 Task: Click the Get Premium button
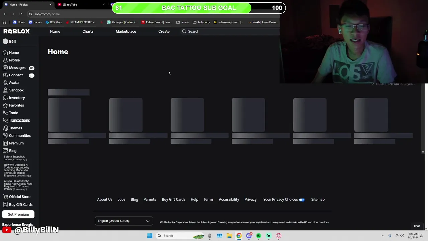coord(18,214)
